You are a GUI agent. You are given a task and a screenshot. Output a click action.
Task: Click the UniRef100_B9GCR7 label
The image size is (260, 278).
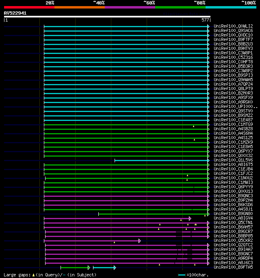(x=233, y=232)
